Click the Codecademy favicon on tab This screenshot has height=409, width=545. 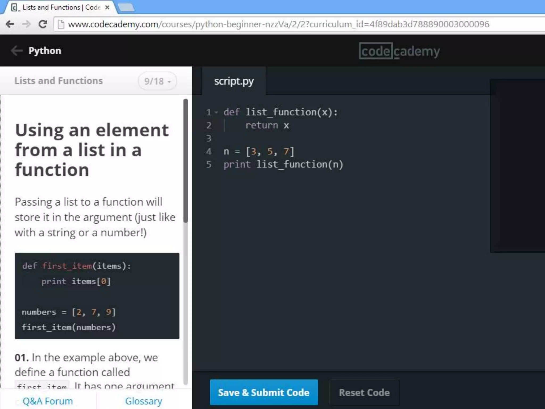point(15,7)
